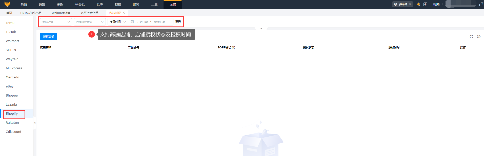Open the customer service headset icon

pos(418,4)
